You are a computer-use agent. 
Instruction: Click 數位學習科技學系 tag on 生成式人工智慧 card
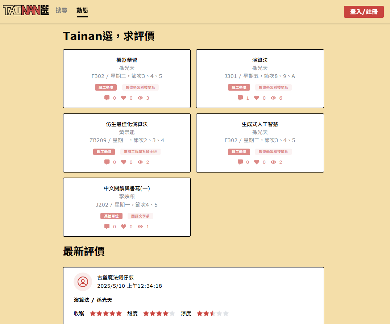(x=273, y=152)
